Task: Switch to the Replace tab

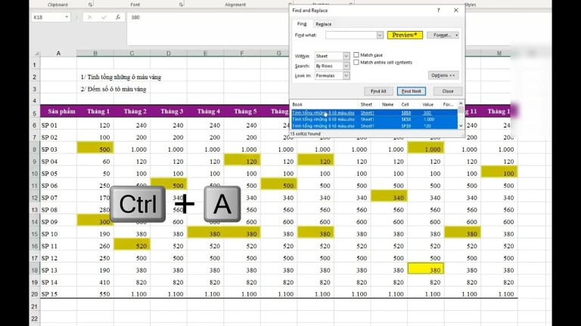Action: [324, 24]
